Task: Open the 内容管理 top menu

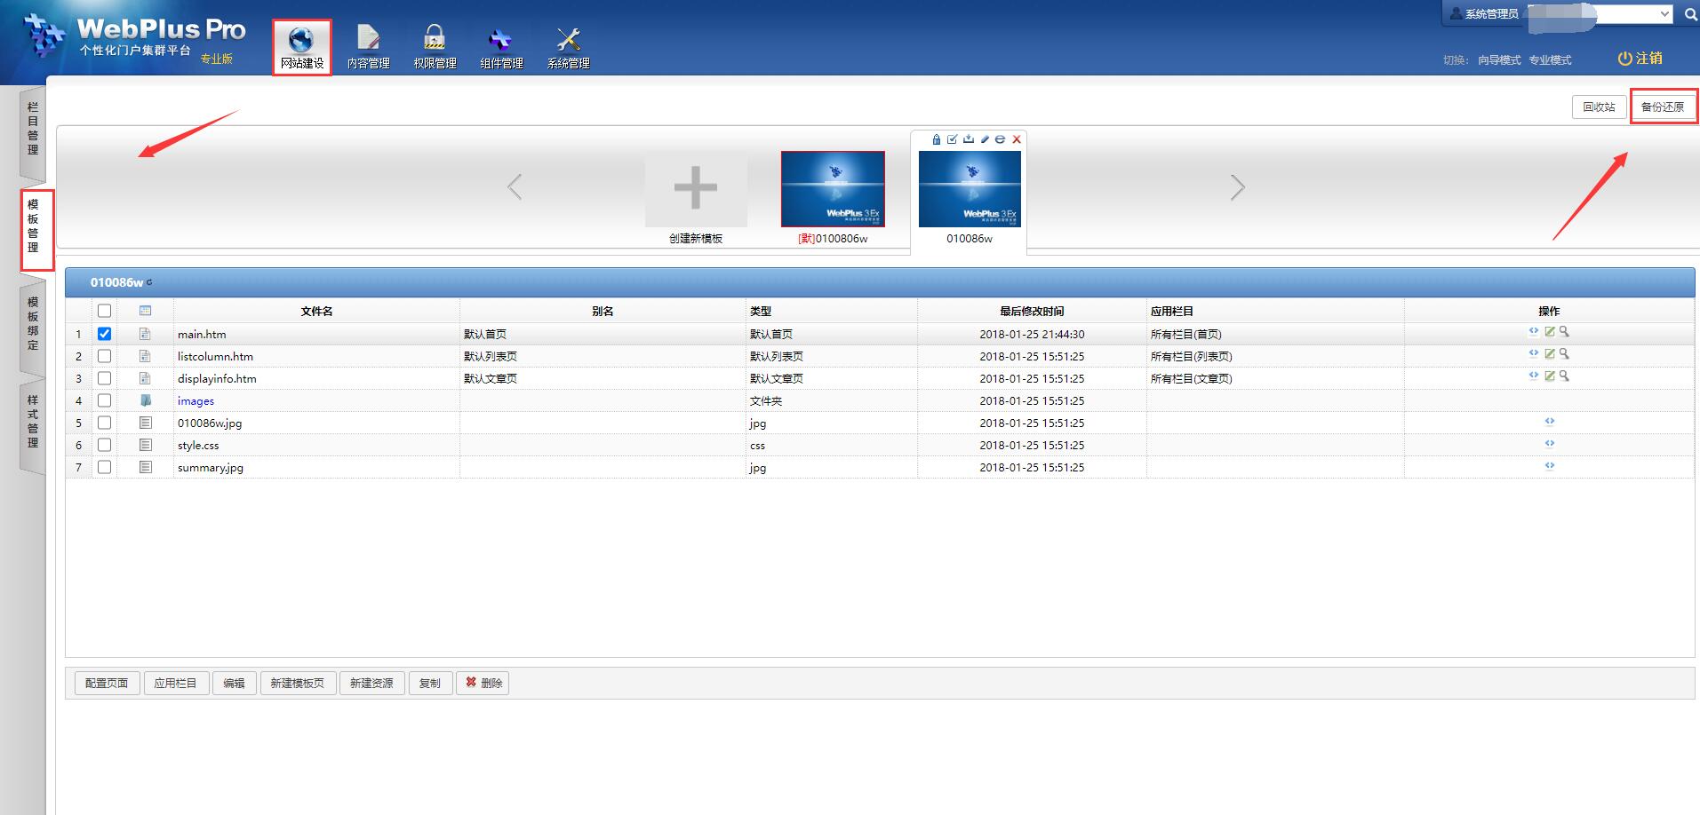Action: click(368, 47)
